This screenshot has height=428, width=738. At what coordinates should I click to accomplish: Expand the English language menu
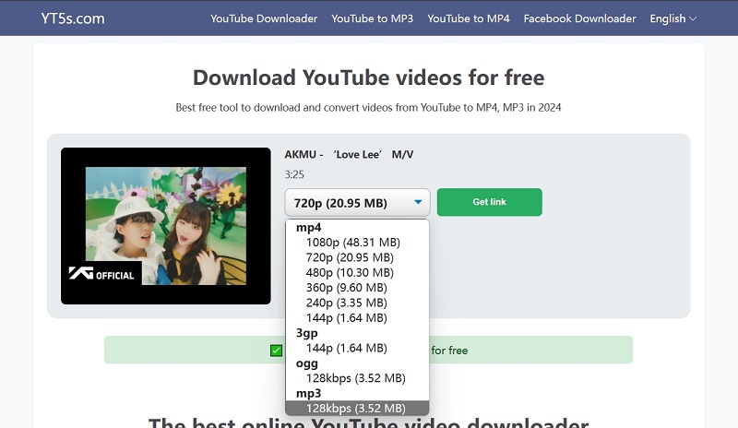[673, 18]
